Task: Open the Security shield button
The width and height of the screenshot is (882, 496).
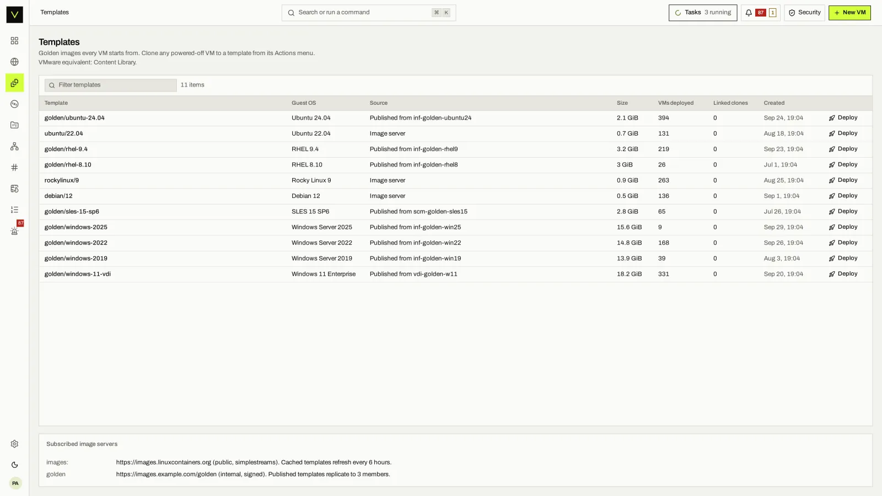Action: tap(804, 13)
